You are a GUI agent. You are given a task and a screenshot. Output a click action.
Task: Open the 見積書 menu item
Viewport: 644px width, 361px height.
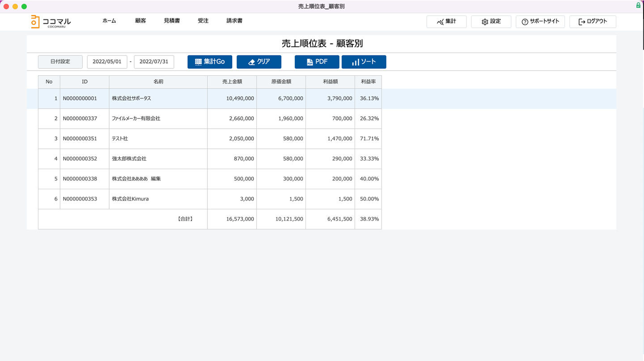[x=172, y=21]
